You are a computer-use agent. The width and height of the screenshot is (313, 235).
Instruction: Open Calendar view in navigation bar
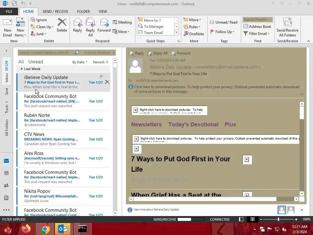[6, 173]
